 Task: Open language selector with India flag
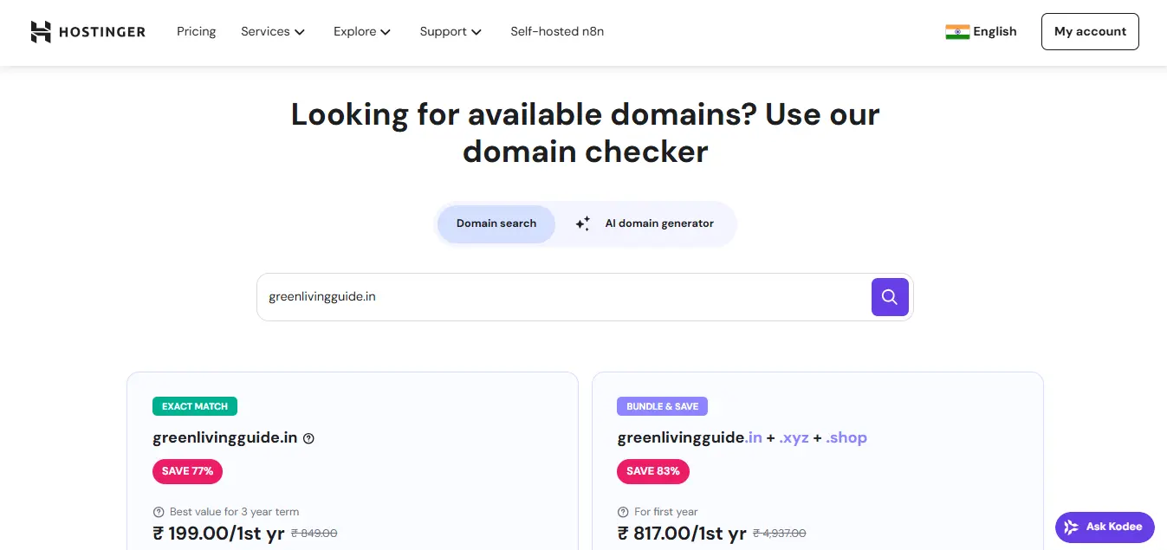[981, 32]
